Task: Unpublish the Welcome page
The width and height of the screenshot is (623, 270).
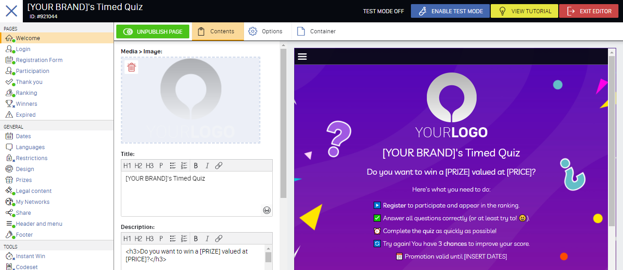Action: tap(153, 31)
